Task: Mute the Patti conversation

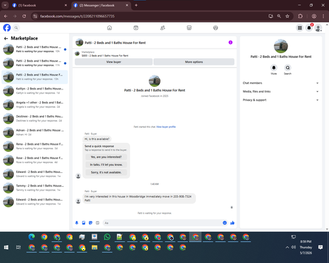Action: point(274,68)
